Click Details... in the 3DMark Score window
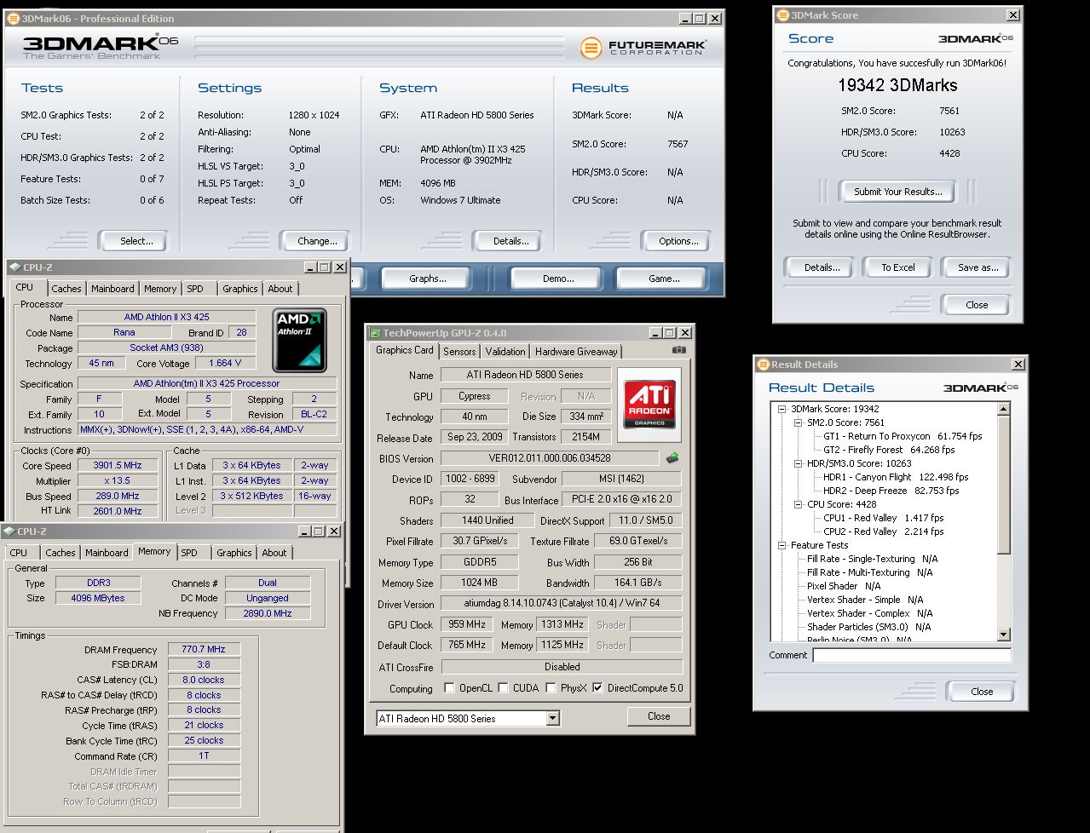The image size is (1090, 833). point(822,267)
